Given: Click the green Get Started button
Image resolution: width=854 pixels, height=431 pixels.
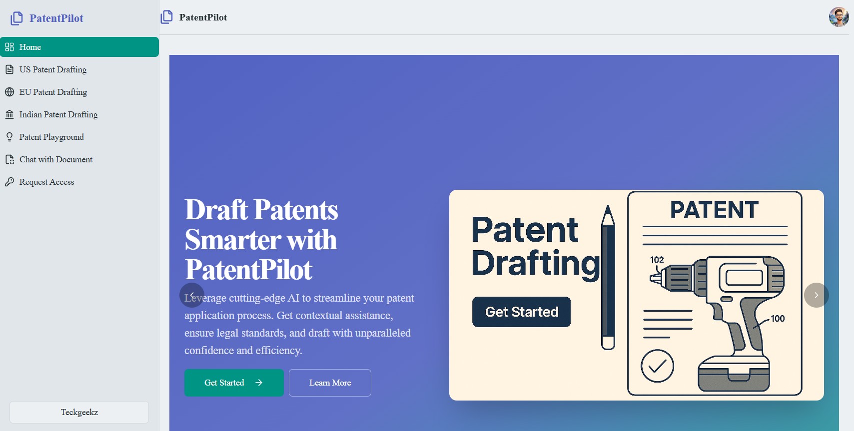Looking at the screenshot, I should 234,383.
